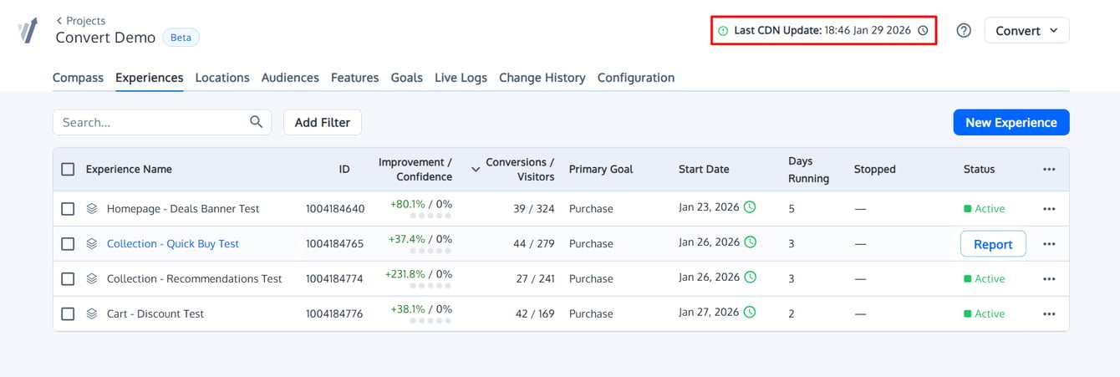Click layers icon for Cart - Discount Test
This screenshot has width=1120, height=377.
[x=92, y=314]
